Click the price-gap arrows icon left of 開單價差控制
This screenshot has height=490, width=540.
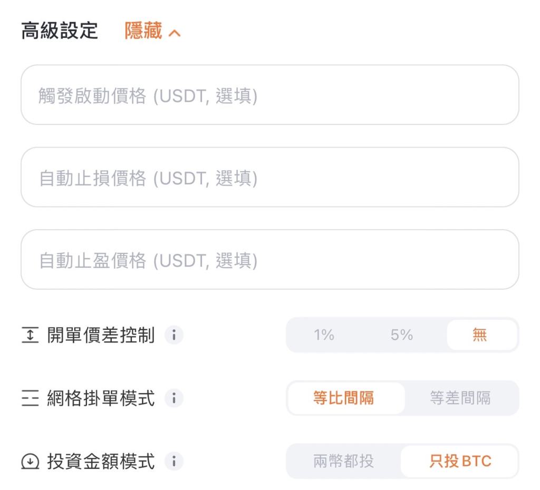point(30,335)
